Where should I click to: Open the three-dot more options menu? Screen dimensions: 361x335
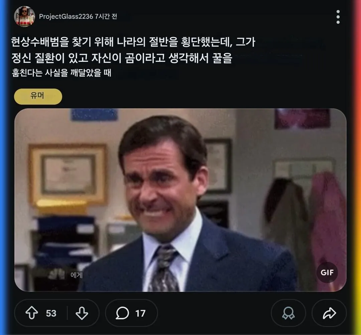(338, 17)
